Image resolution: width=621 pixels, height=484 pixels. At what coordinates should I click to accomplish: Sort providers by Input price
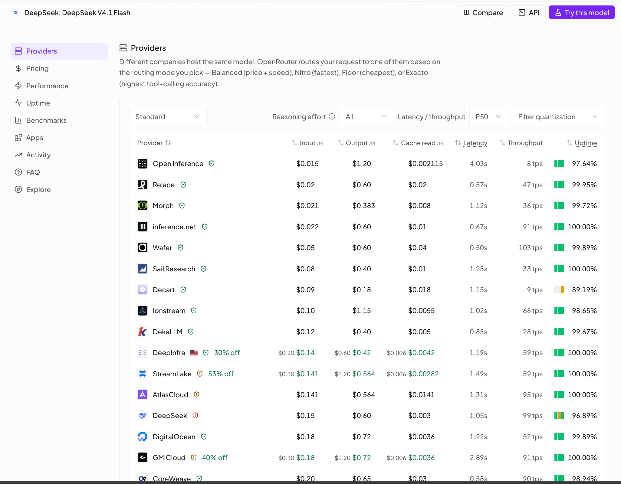307,143
